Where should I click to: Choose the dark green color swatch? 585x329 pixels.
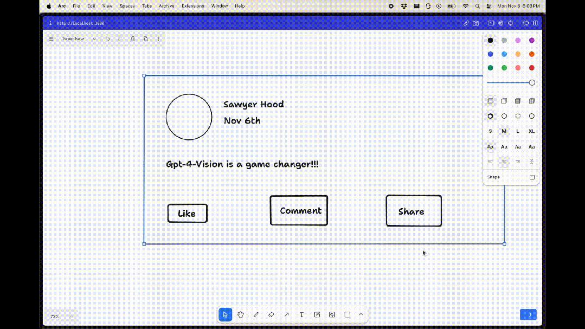coord(490,68)
